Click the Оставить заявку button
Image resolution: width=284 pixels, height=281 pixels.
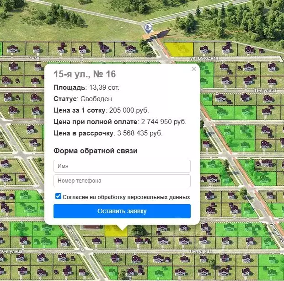(122, 211)
